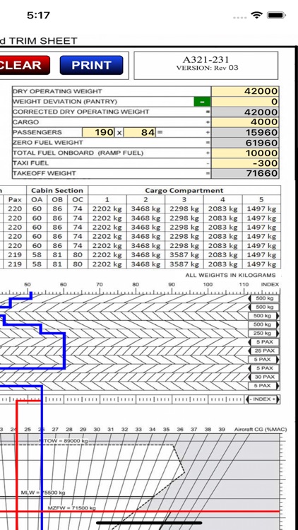This screenshot has width=298, height=530.
Task: Tap the MTOW = 89000 kg chart label
Action: pyautogui.click(x=64, y=441)
